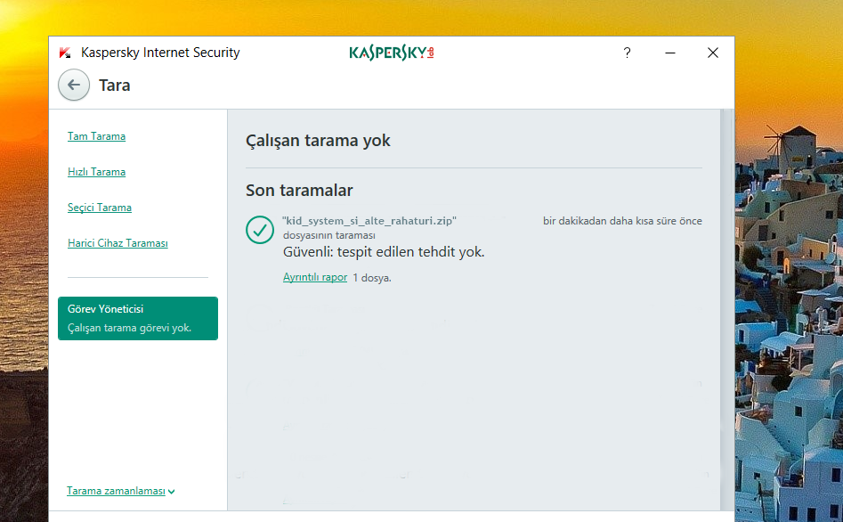Screen dimensions: 843x522
Task: Click the '1 dosya.' file count text
Action: pyautogui.click(x=372, y=278)
